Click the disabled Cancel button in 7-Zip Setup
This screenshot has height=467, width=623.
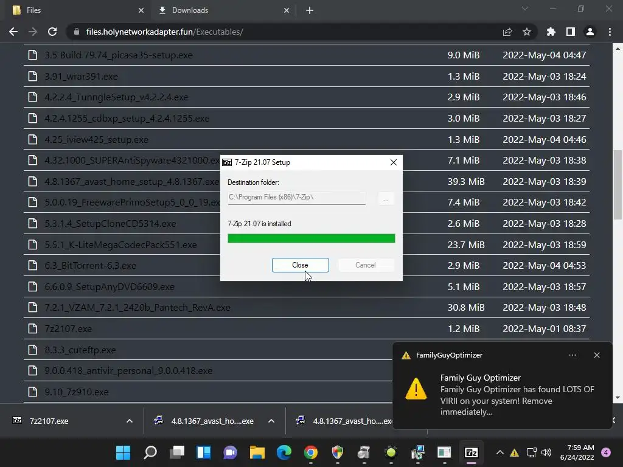coord(365,265)
